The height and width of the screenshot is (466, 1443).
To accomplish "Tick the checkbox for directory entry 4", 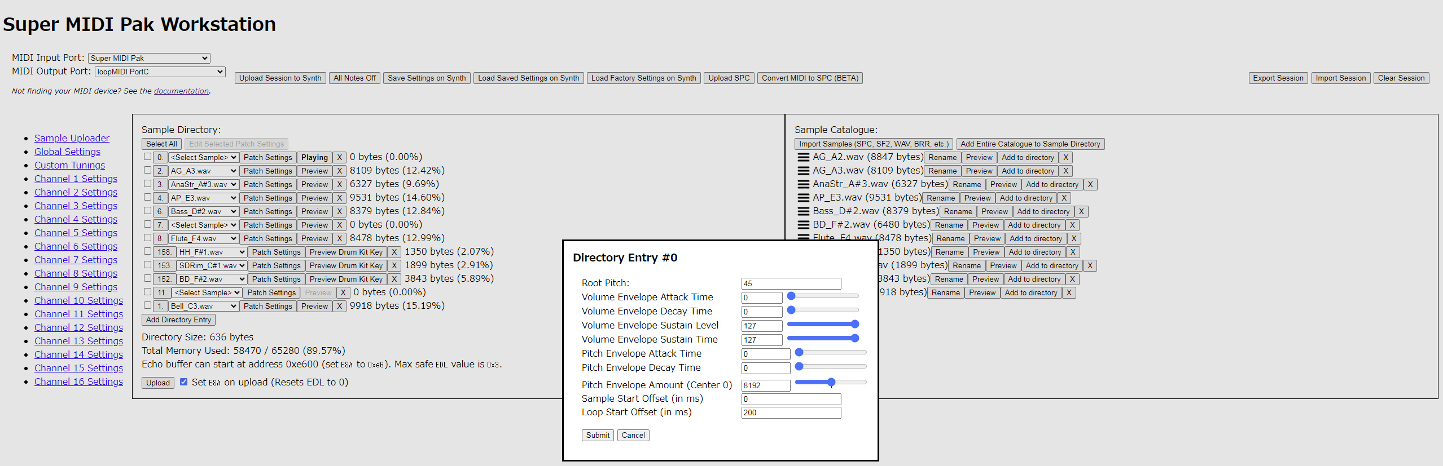I will (147, 197).
